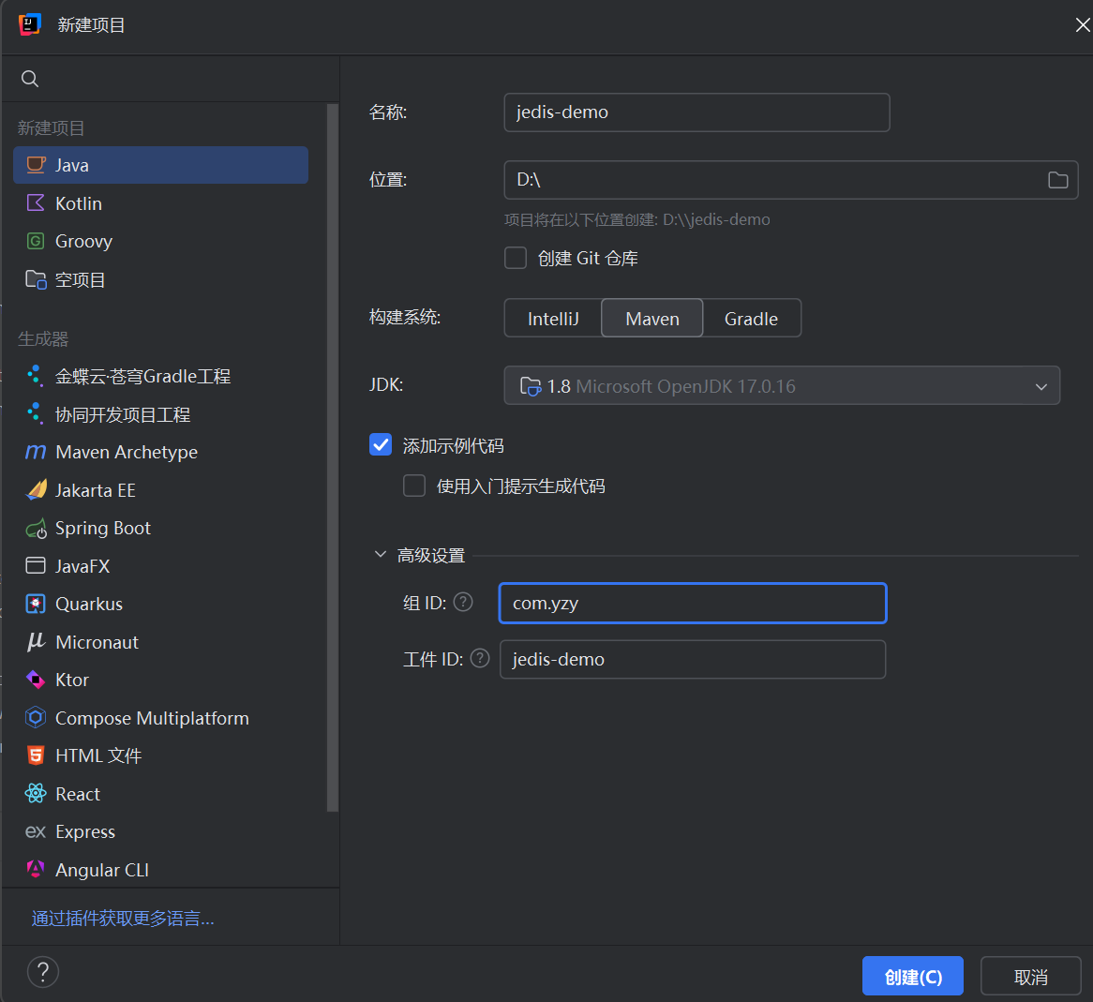
Task: Click the search magnifier icon
Action: point(29,79)
